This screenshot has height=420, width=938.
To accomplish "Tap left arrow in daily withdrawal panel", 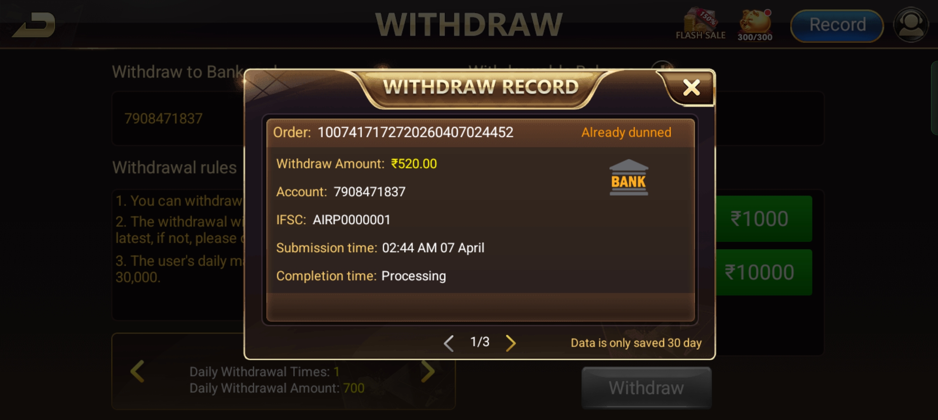I will (137, 371).
